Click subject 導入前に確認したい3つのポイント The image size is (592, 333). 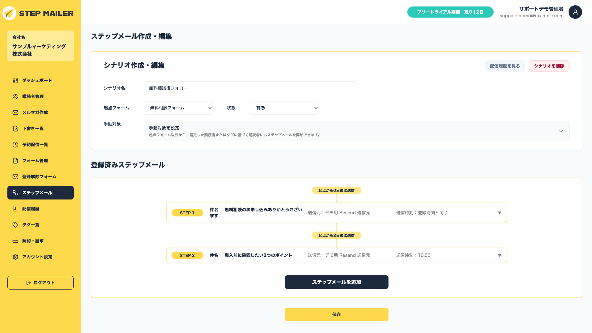tap(258, 255)
